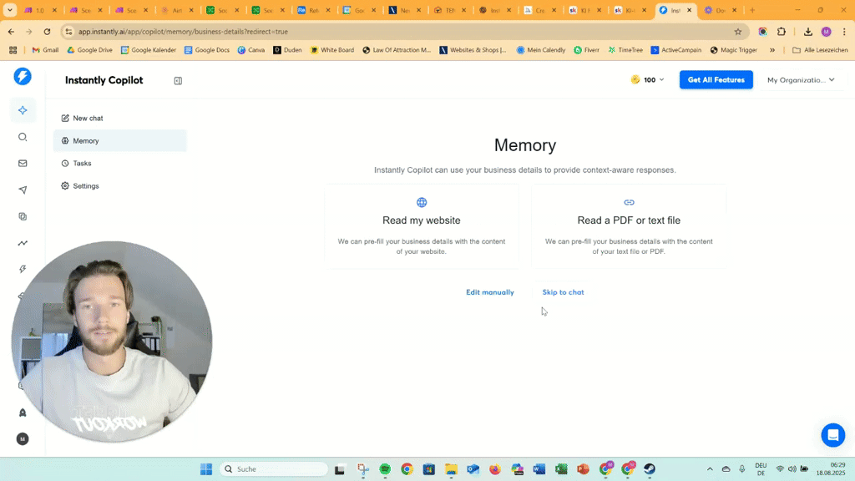Open a new browser tab
The height and width of the screenshot is (481, 855).
click(752, 10)
